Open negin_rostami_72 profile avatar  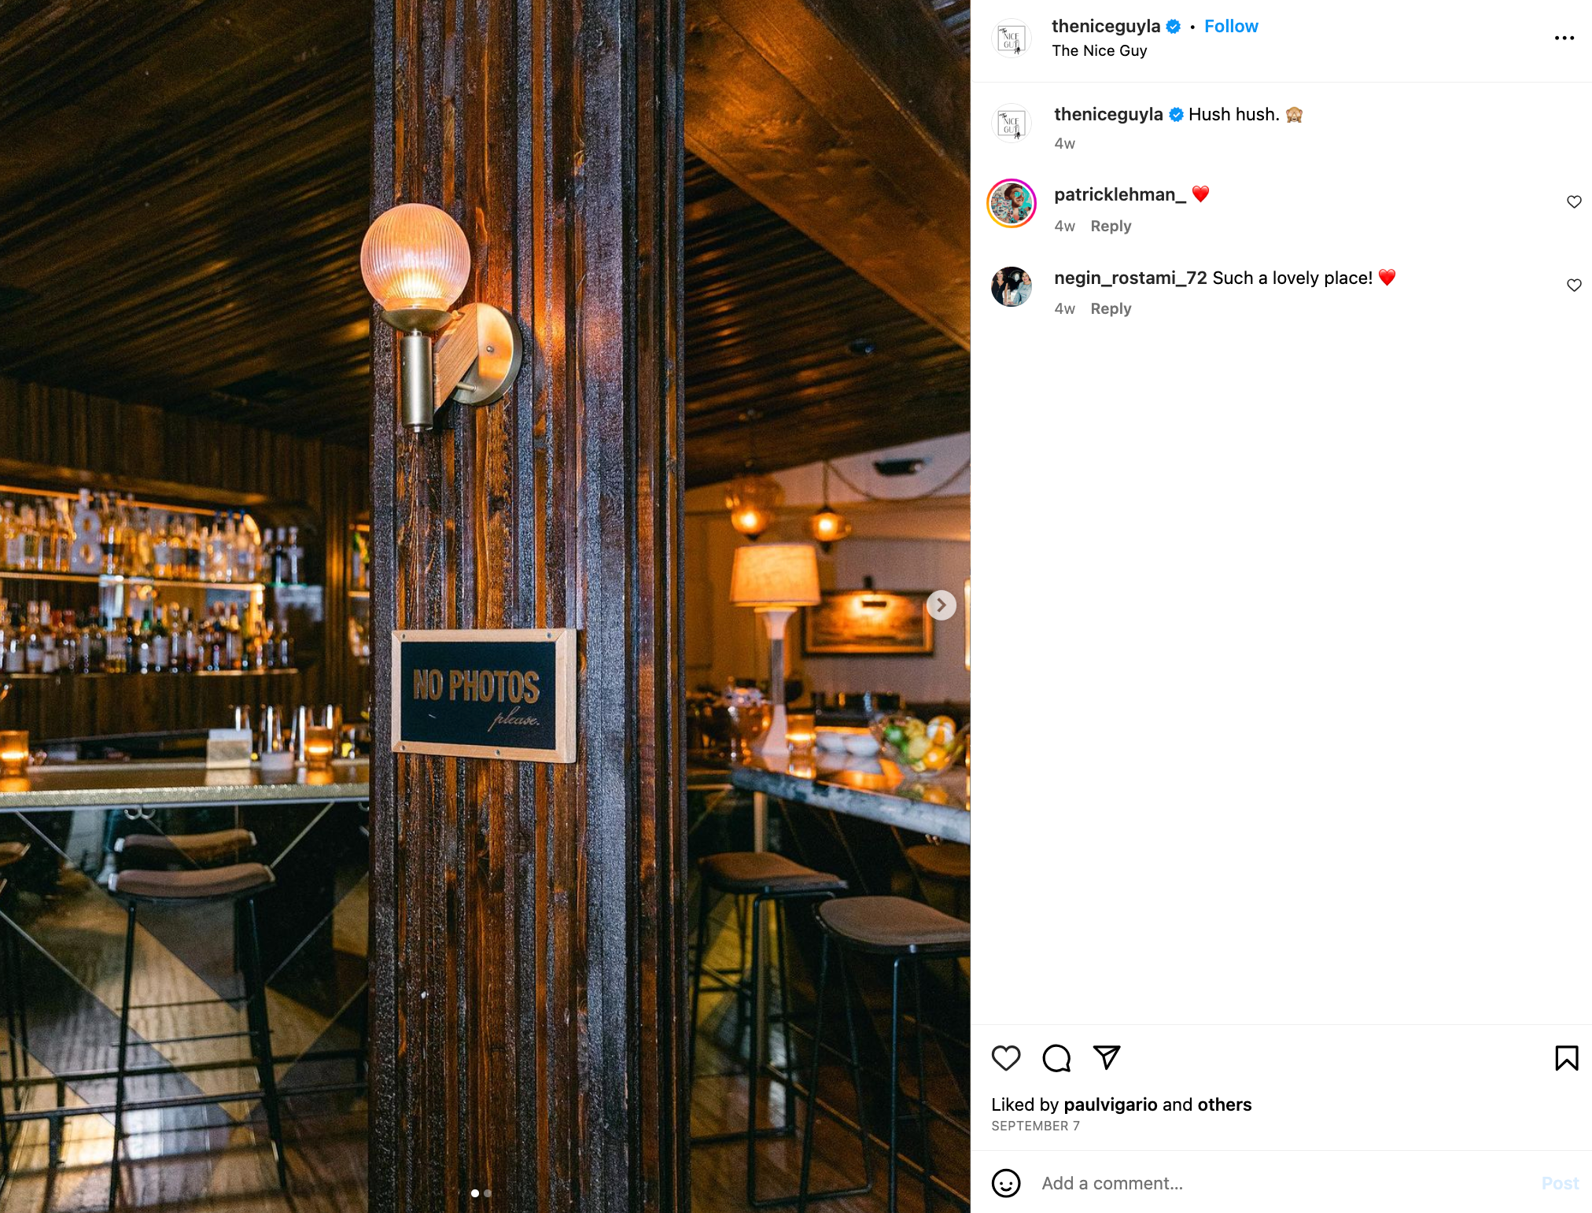point(1012,286)
